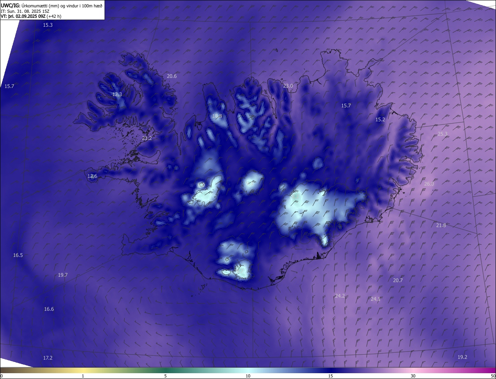Click the UWC/IG Úrkomumætti title line
The width and height of the screenshot is (496, 379).
[52, 5]
